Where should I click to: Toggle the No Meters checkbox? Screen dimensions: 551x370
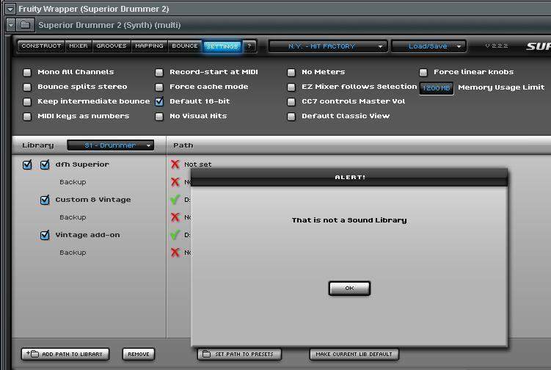pos(291,72)
